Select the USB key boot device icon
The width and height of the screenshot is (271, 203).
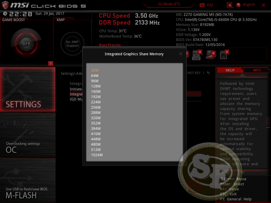196,55
